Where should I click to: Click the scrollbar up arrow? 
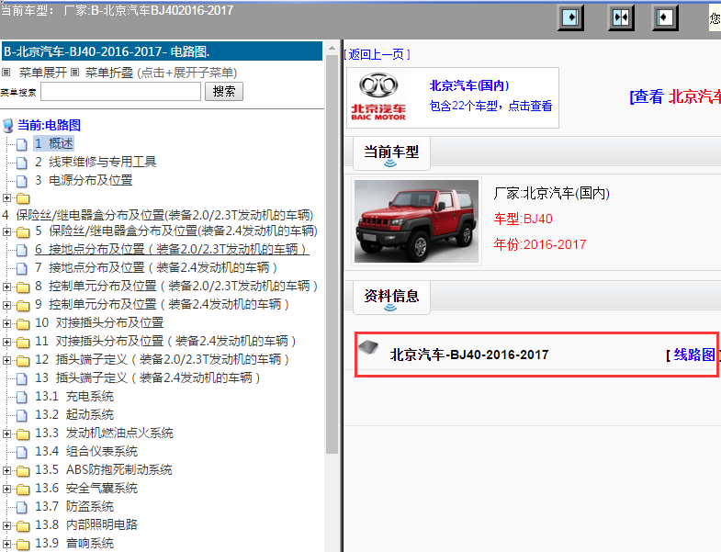point(332,48)
